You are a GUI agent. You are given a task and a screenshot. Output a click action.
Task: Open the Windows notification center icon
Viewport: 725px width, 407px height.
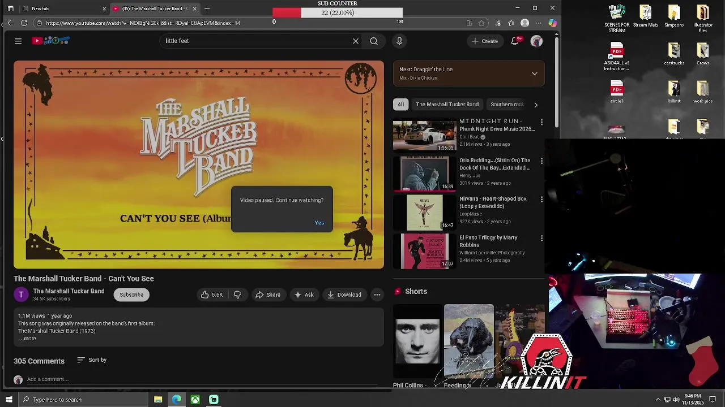pyautogui.click(x=713, y=400)
